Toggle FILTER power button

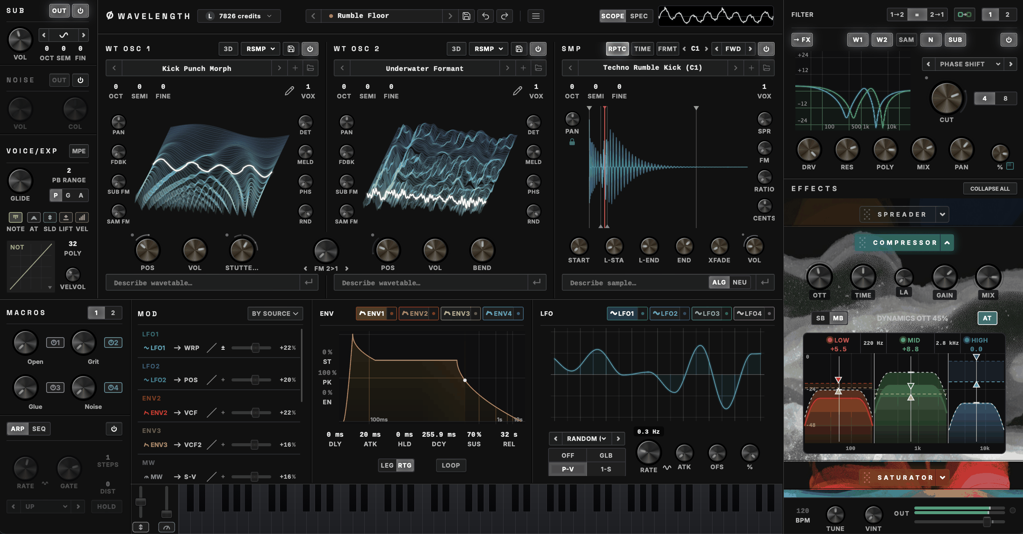point(1008,40)
